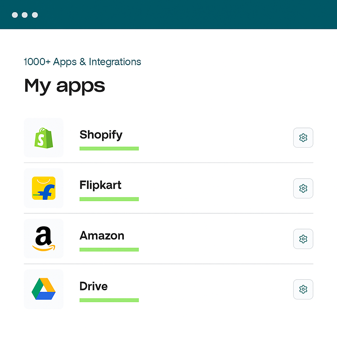Image resolution: width=337 pixels, height=337 pixels.
Task: Click the Amazon app logo
Action: tap(44, 239)
